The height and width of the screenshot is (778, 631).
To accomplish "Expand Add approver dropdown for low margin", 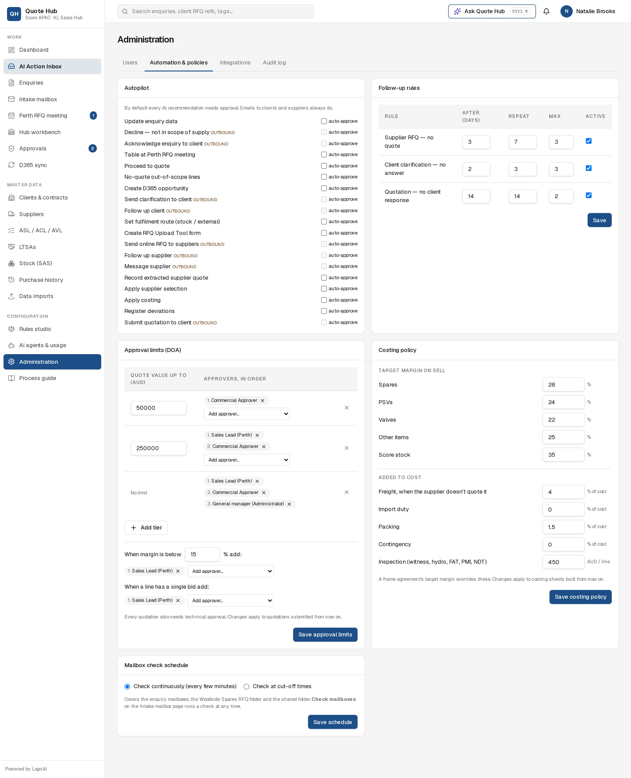I will pyautogui.click(x=230, y=571).
